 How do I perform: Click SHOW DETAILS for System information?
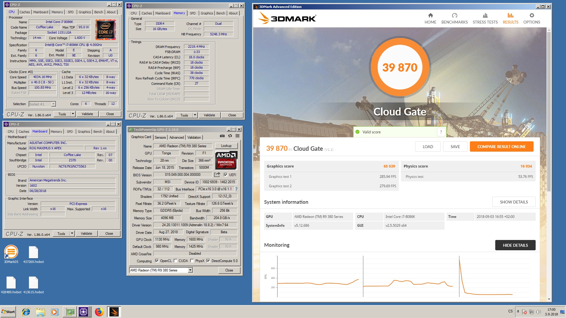(x=514, y=202)
